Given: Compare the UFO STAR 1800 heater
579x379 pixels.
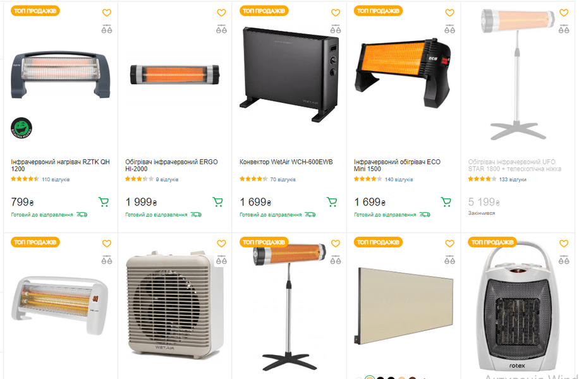Looking at the screenshot, I should point(564,29).
